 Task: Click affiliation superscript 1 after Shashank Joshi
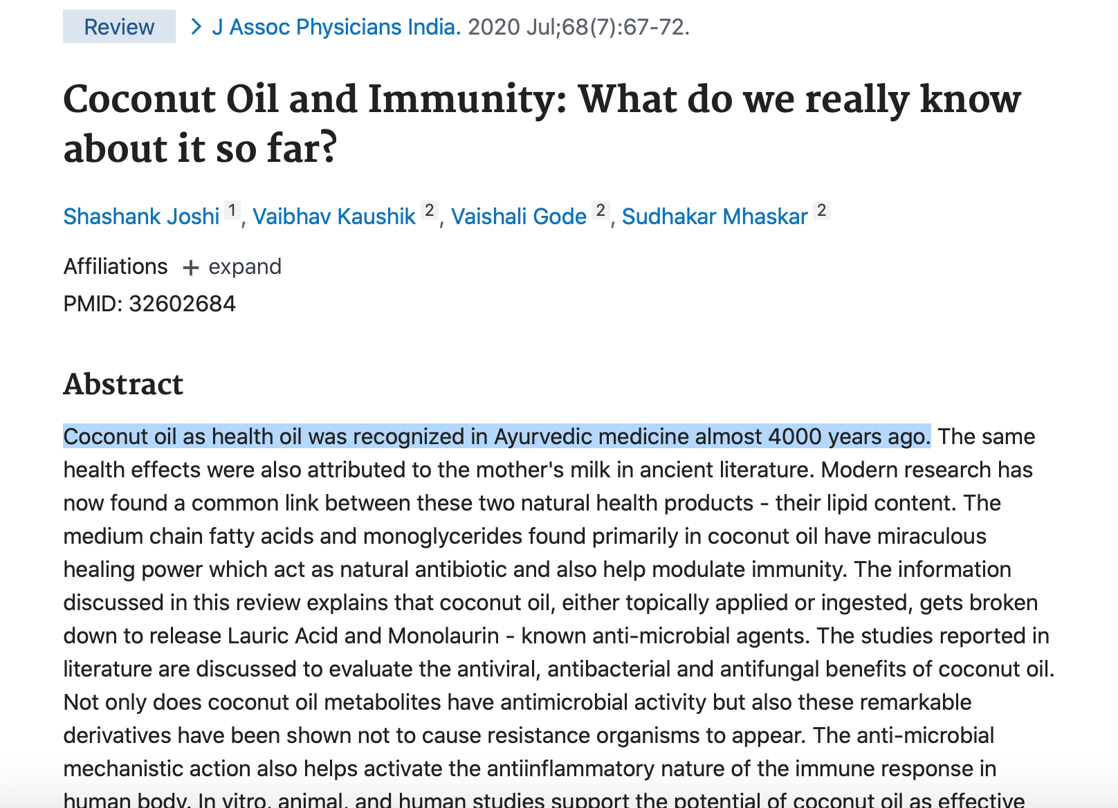pyautogui.click(x=232, y=210)
